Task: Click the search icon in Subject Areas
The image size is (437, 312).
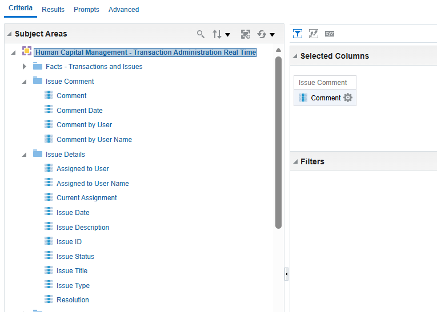Action: pyautogui.click(x=201, y=34)
